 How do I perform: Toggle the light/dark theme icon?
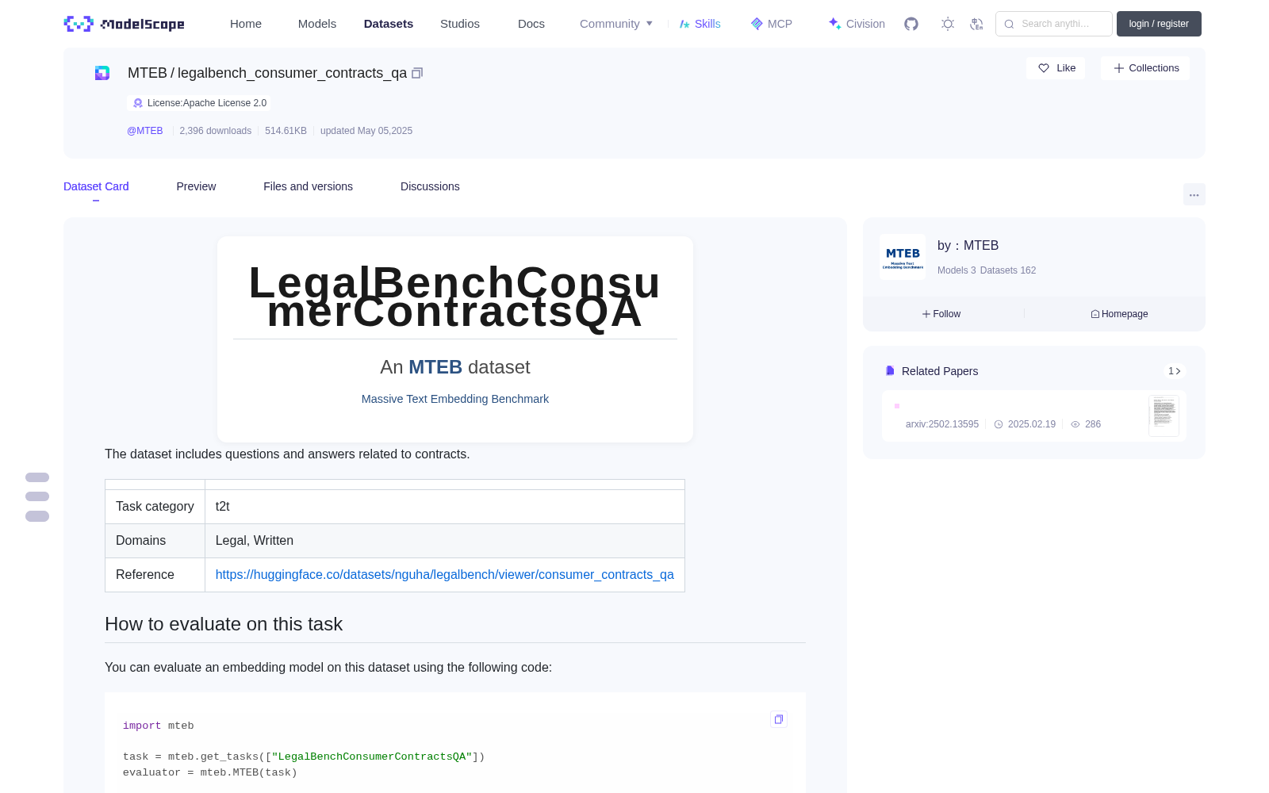tap(948, 24)
